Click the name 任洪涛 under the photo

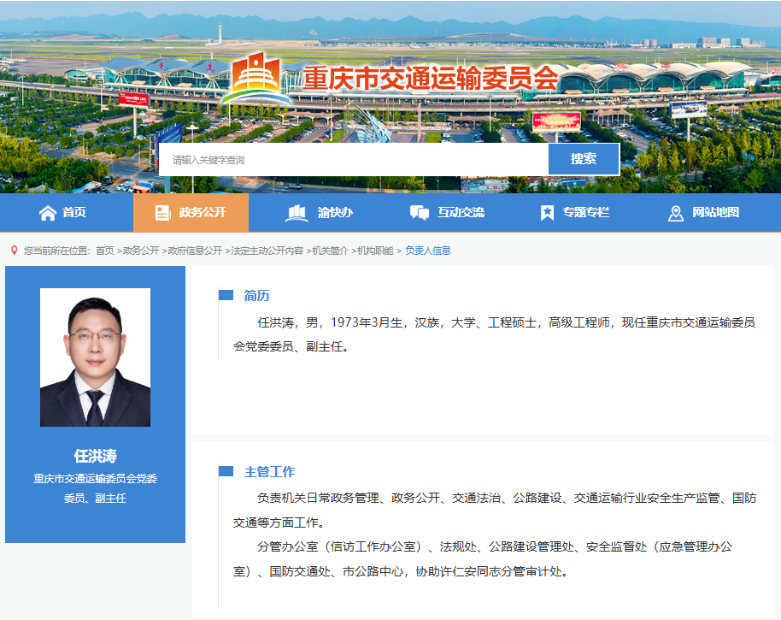[95, 456]
